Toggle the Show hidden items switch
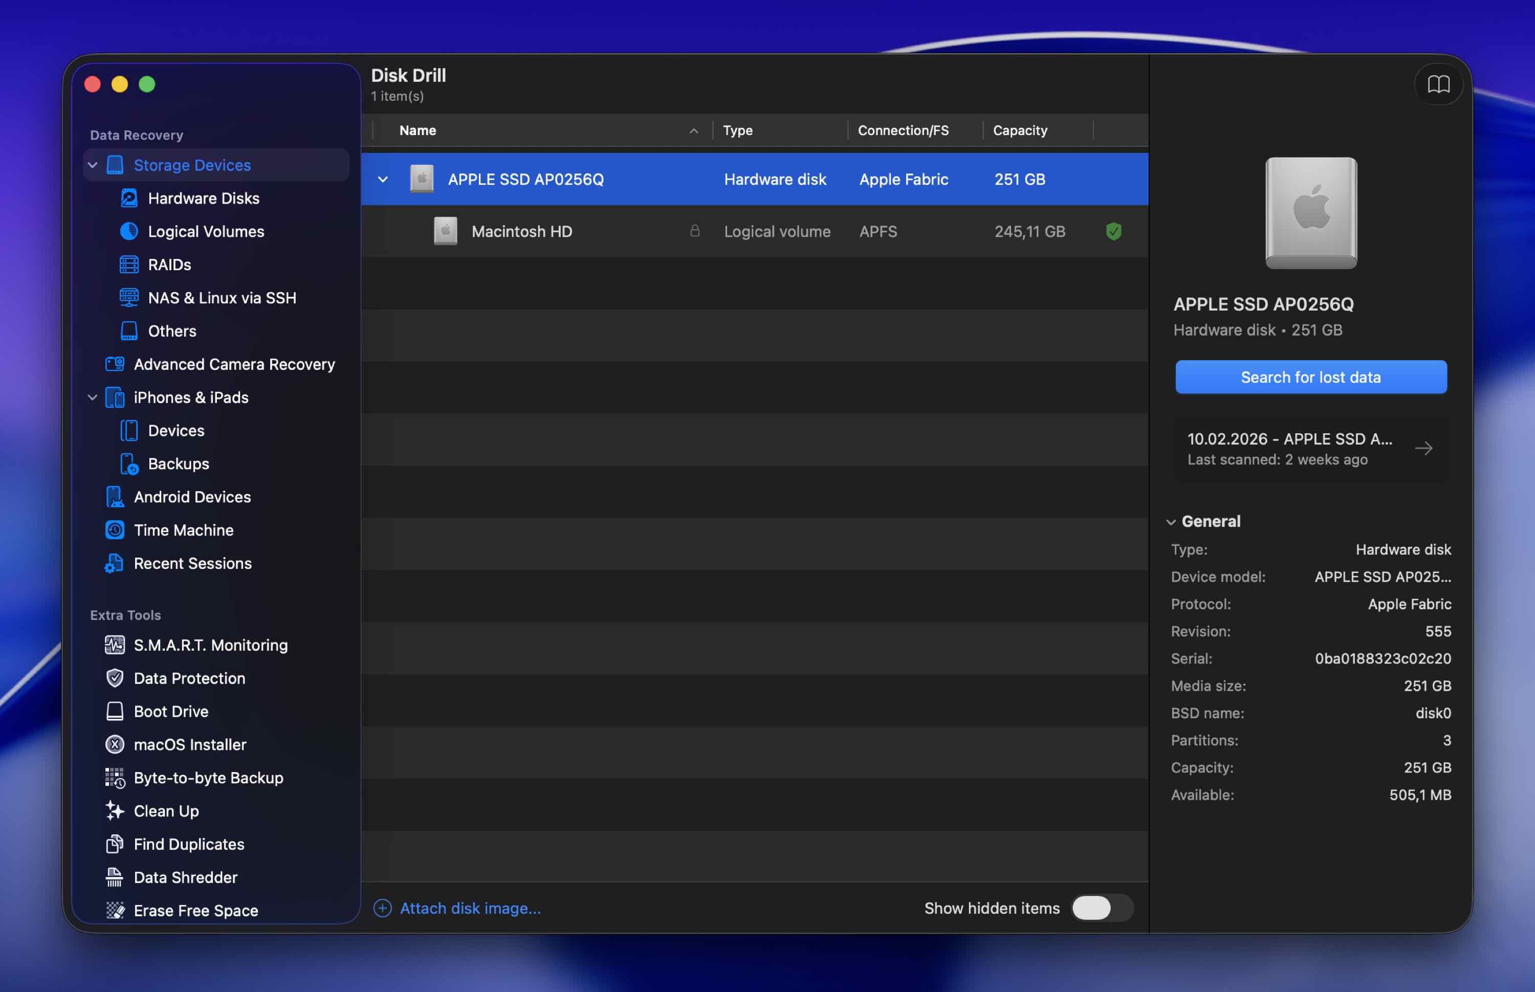1535x992 pixels. [1102, 908]
